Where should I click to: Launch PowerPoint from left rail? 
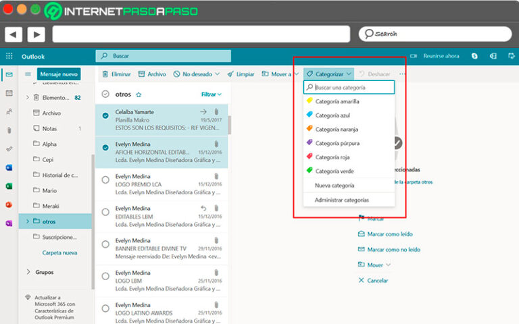(x=9, y=205)
